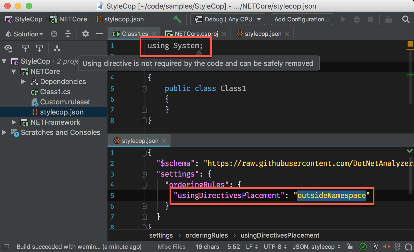Click the up-arrow navigate icon in the Solution toolbar

click(x=25, y=48)
